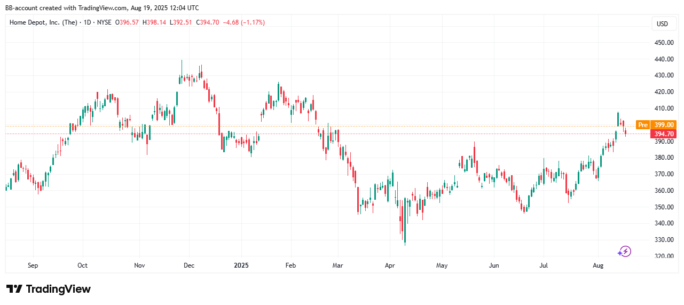Click the Sep label on time axis

pyautogui.click(x=33, y=265)
